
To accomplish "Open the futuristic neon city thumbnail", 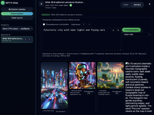I will 54,85.
